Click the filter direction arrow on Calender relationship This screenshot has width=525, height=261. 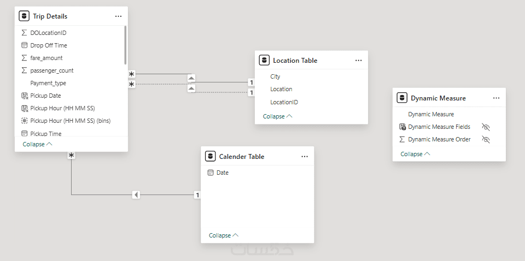[136, 195]
